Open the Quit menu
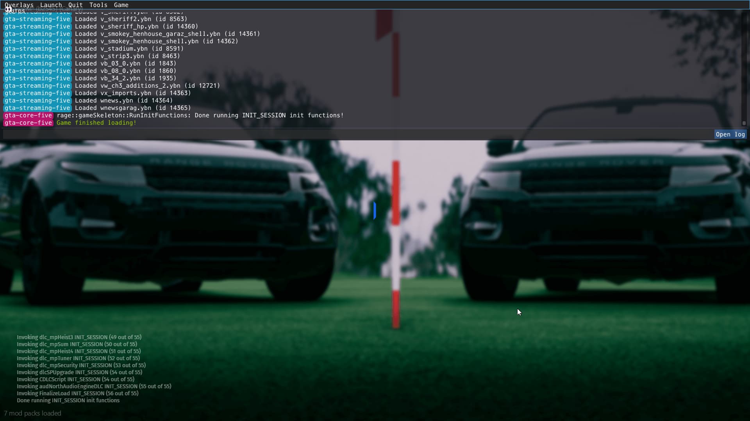 [x=75, y=5]
